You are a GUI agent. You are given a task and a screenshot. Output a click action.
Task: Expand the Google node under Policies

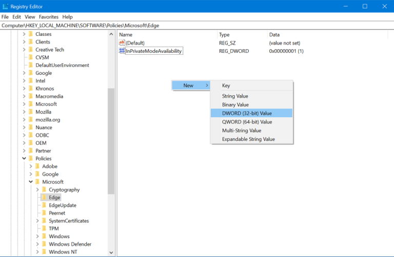click(30, 174)
